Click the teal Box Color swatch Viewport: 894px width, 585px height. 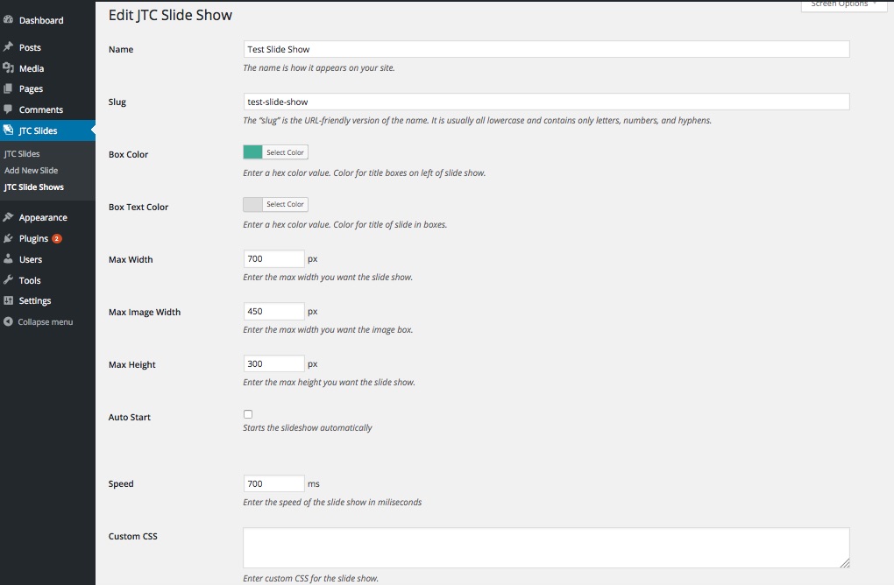coord(252,152)
